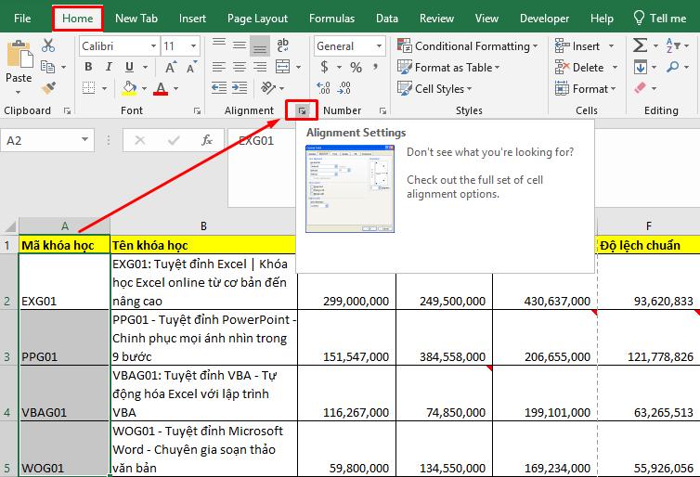Switch to the Insert tab
The height and width of the screenshot is (477, 700).
[192, 19]
